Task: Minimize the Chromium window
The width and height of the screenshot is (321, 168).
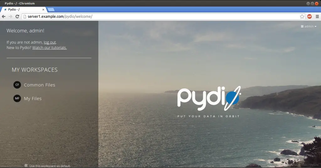Action: [308, 3]
